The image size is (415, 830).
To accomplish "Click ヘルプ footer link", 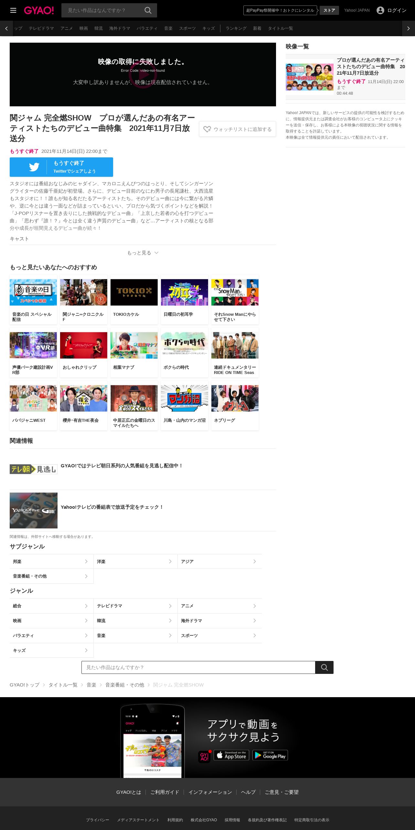I will point(248,792).
